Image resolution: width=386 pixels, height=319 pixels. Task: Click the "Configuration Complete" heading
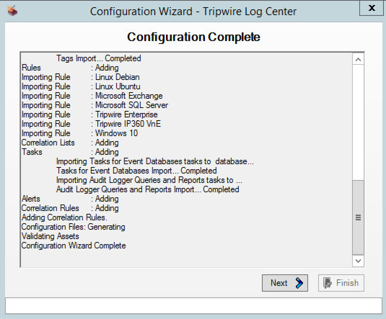point(193,37)
